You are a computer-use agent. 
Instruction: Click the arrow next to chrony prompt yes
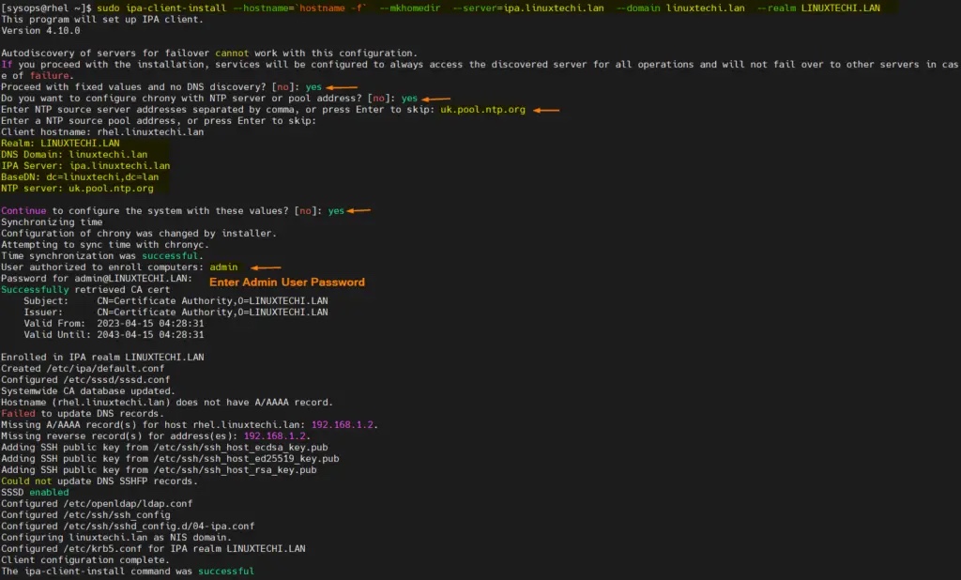pos(436,99)
